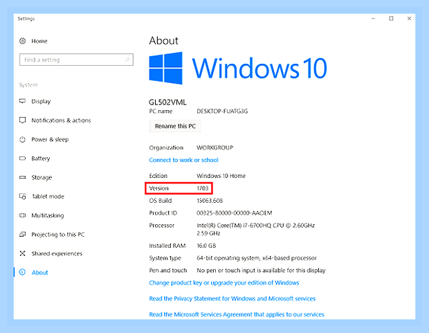Select the About page label
The height and width of the screenshot is (333, 429).
point(39,273)
